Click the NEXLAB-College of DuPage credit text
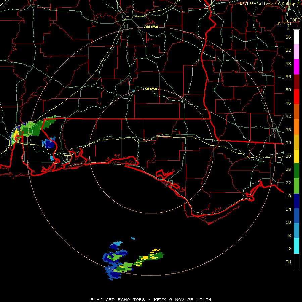This screenshot has height=302, width=302. click(270, 4)
